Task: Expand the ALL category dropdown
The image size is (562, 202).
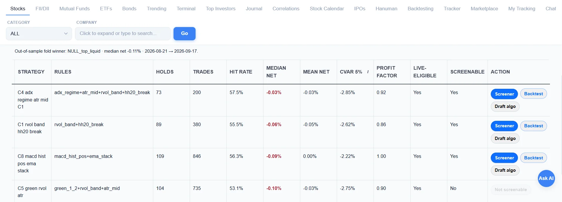Action: click(x=39, y=34)
